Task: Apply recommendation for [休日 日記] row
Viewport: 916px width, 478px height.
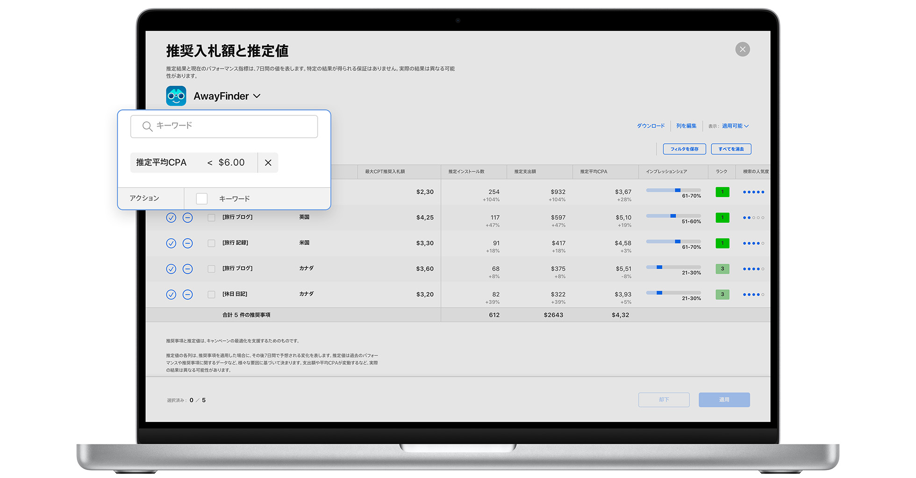Action: click(171, 295)
